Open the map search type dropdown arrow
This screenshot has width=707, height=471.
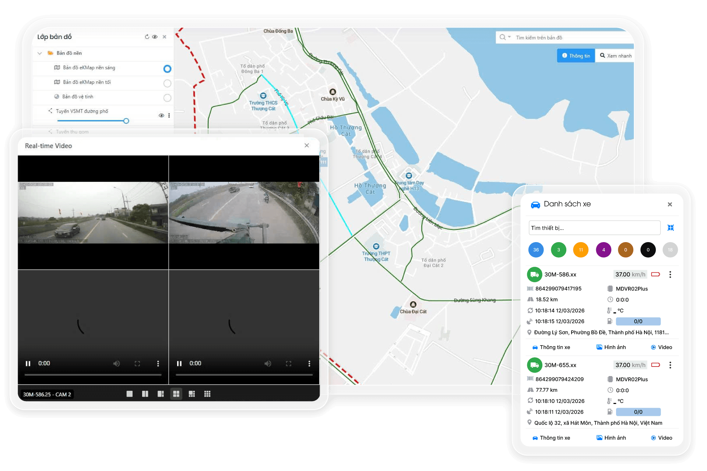point(510,37)
